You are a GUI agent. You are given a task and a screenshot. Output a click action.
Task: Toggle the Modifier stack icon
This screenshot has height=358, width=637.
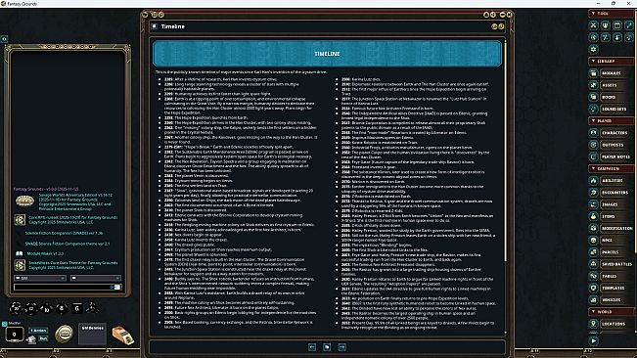5,324
